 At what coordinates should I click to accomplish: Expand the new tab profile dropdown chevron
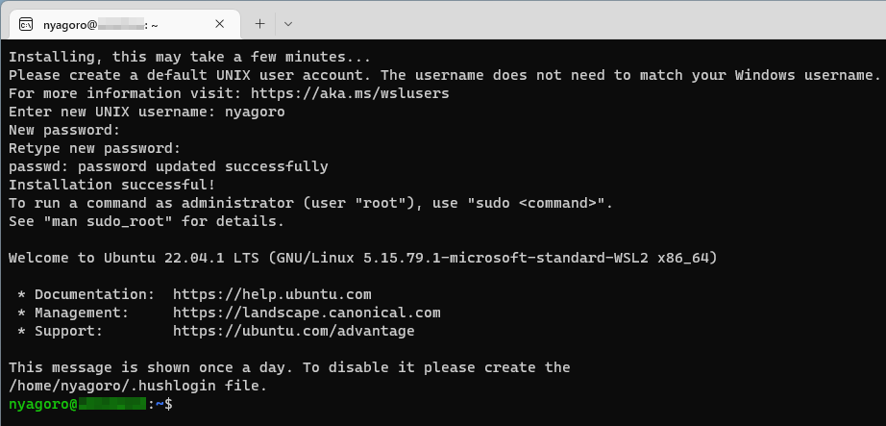pyautogui.click(x=288, y=24)
